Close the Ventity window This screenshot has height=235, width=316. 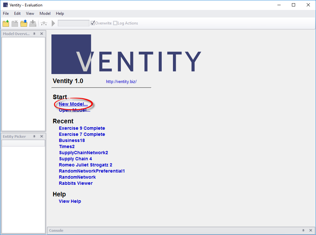tap(308, 5)
